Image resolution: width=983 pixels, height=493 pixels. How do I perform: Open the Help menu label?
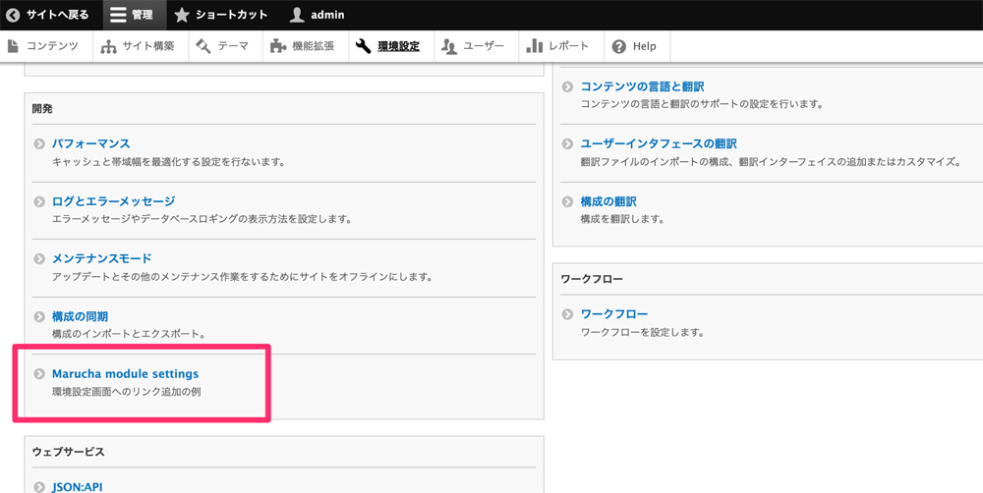(645, 46)
